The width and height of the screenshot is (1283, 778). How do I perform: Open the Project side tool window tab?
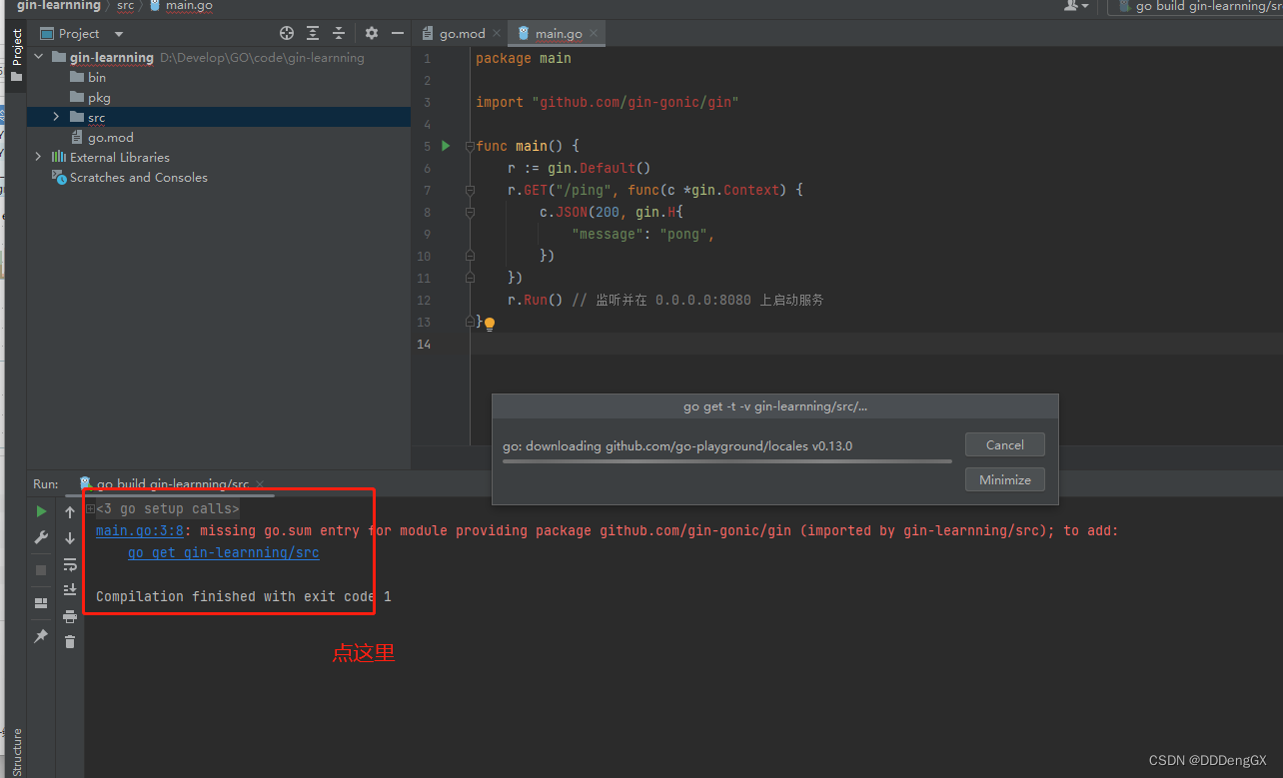coord(16,55)
